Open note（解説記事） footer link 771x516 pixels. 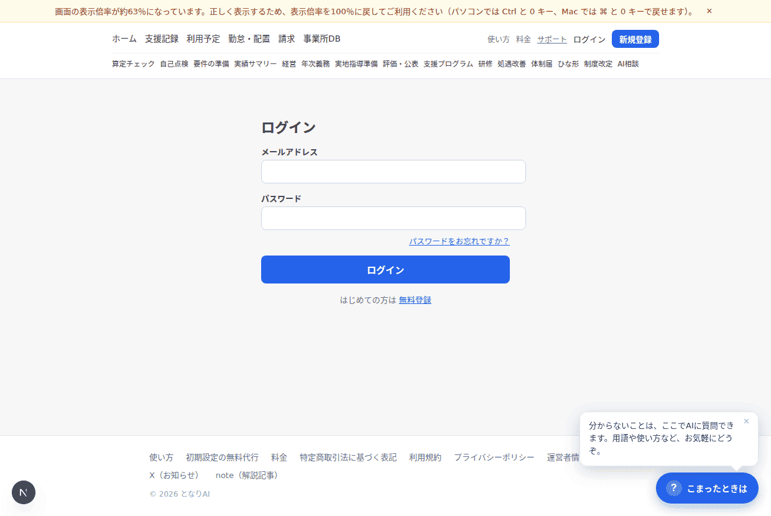coord(249,476)
